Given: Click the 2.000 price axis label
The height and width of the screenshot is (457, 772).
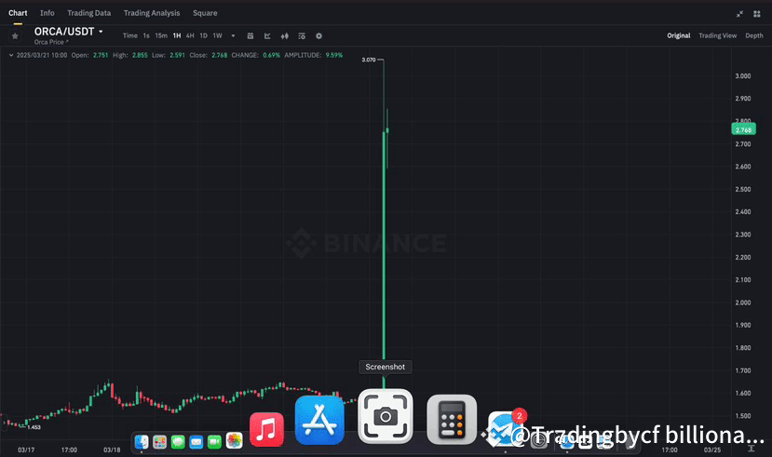Looking at the screenshot, I should pyautogui.click(x=743, y=302).
